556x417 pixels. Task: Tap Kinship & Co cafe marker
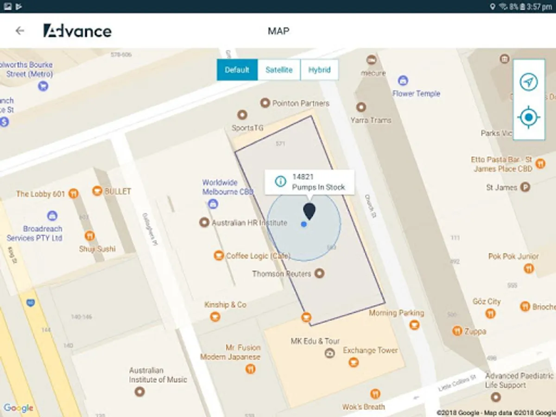point(215,316)
